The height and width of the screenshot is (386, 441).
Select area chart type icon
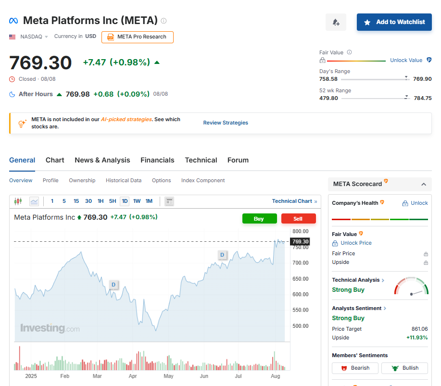[34, 201]
